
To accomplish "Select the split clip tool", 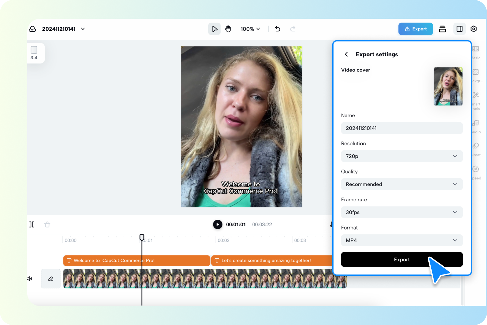I will [32, 224].
